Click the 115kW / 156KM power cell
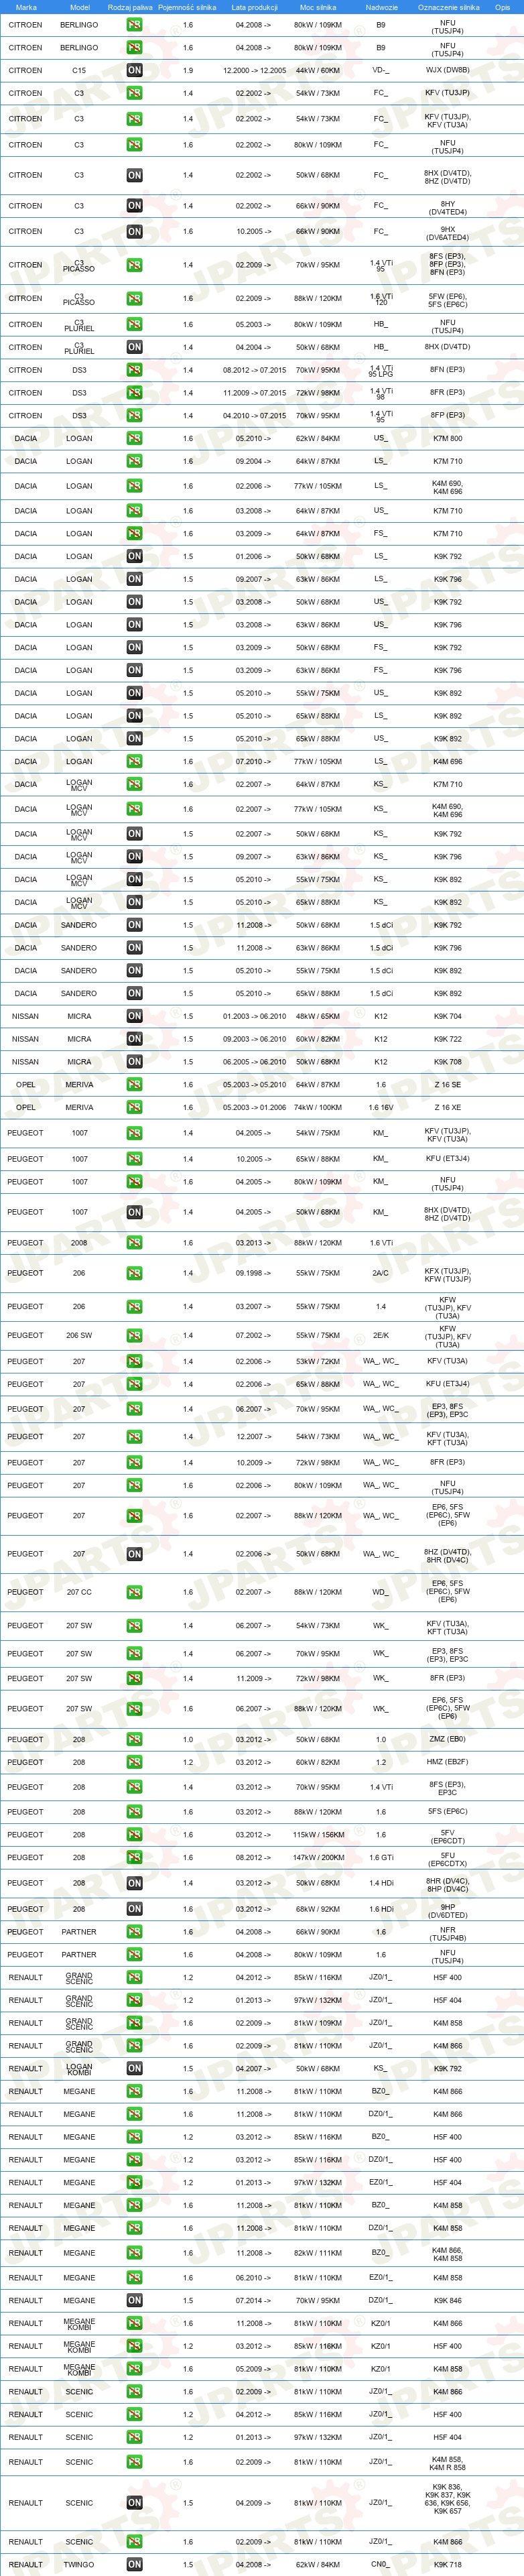This screenshot has width=524, height=2576. pos(318,1835)
